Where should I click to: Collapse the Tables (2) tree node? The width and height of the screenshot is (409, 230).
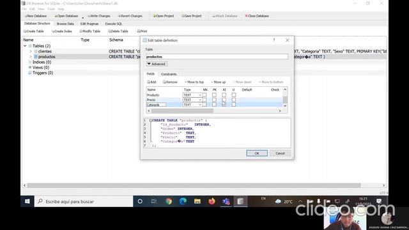(25, 46)
